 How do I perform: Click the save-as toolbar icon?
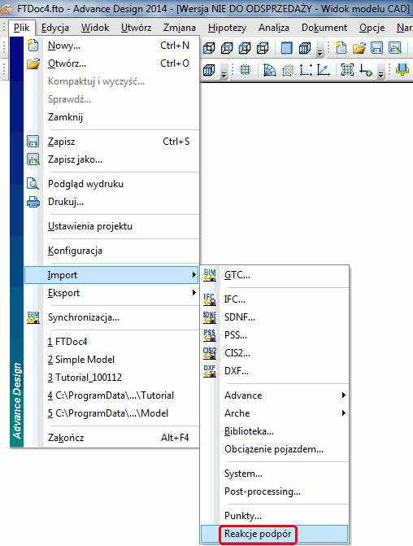pyautogui.click(x=395, y=48)
